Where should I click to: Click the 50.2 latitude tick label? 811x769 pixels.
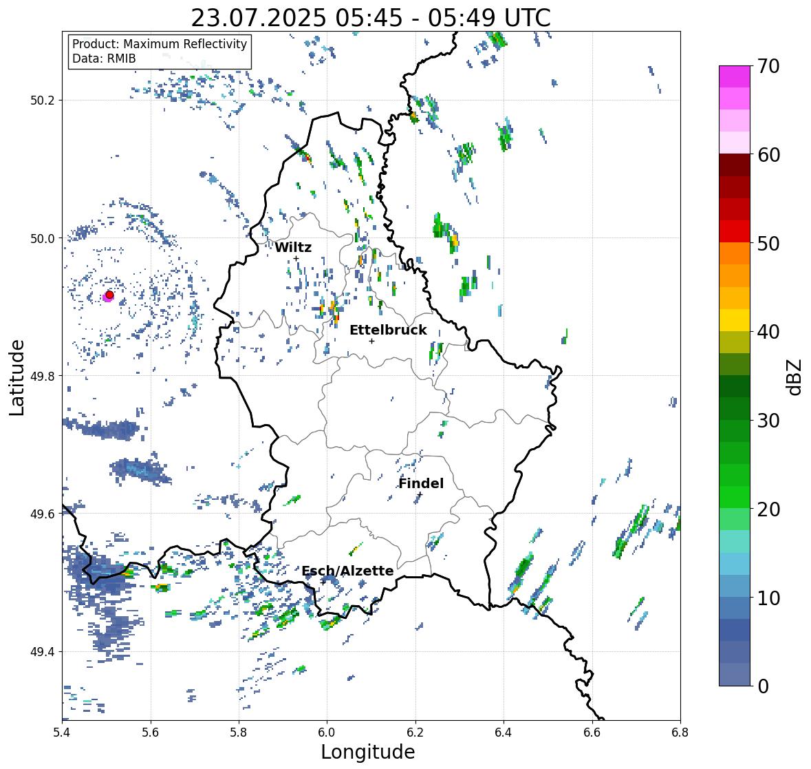(42, 101)
